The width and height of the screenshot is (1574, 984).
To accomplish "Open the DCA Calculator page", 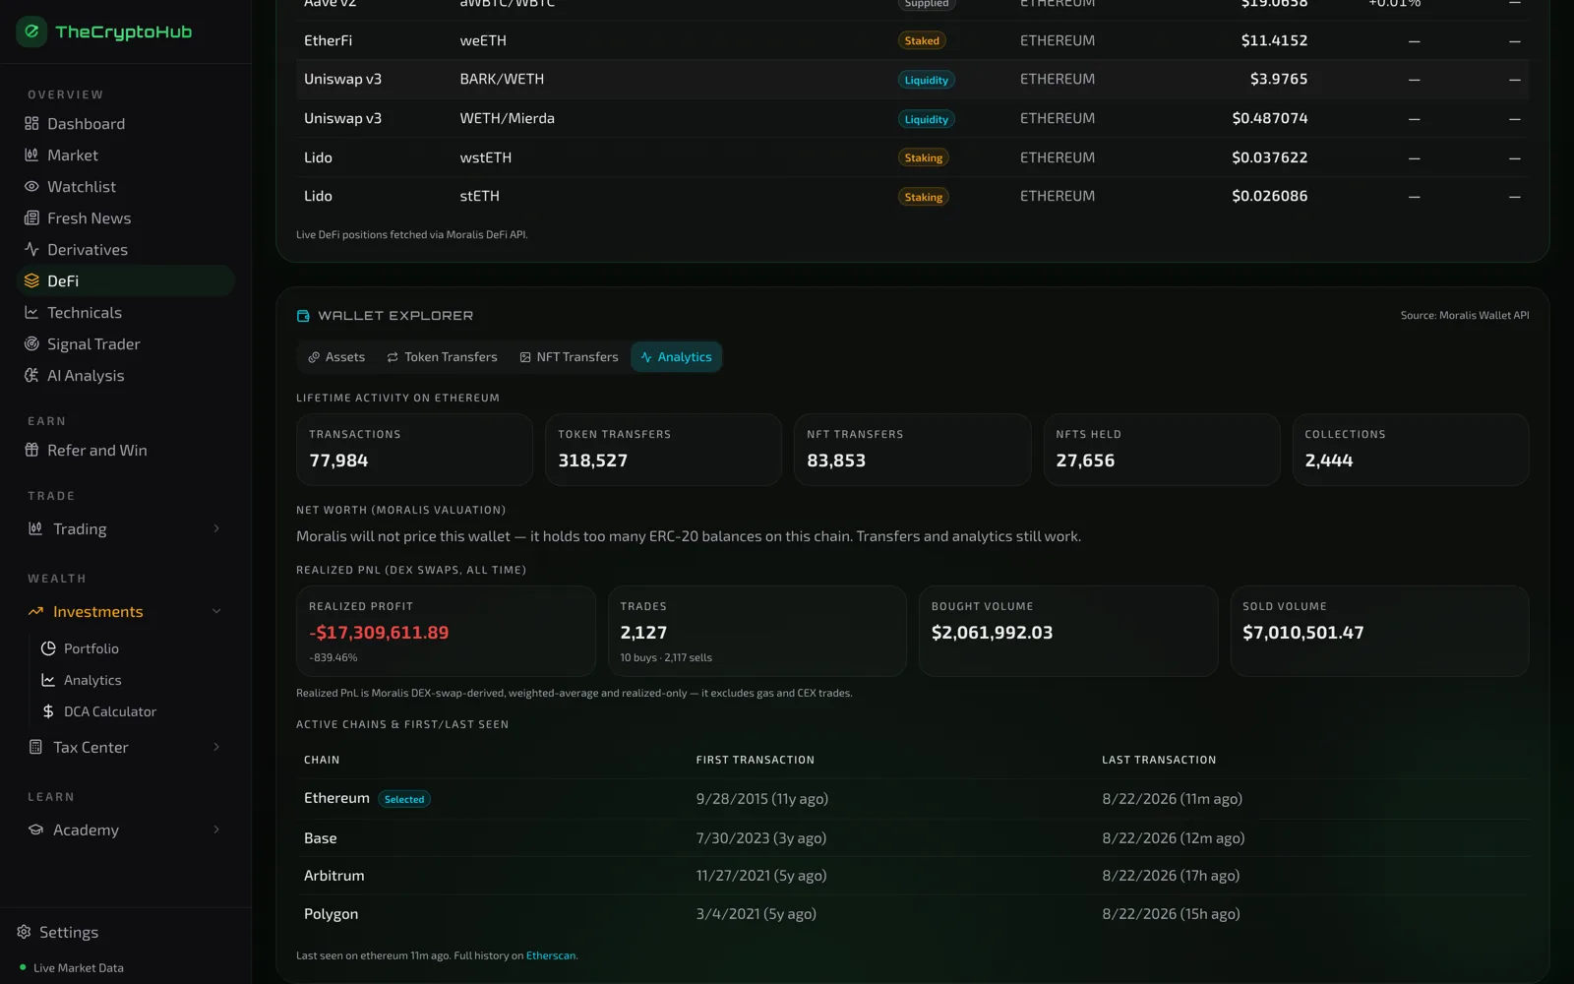I will (x=132, y=711).
